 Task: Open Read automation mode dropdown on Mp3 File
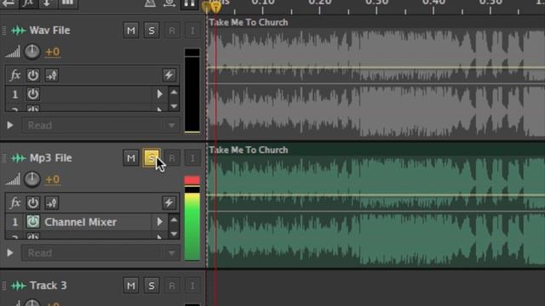(x=100, y=253)
